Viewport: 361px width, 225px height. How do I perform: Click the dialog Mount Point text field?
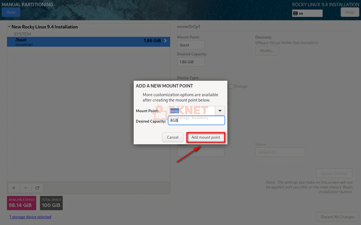pos(192,111)
